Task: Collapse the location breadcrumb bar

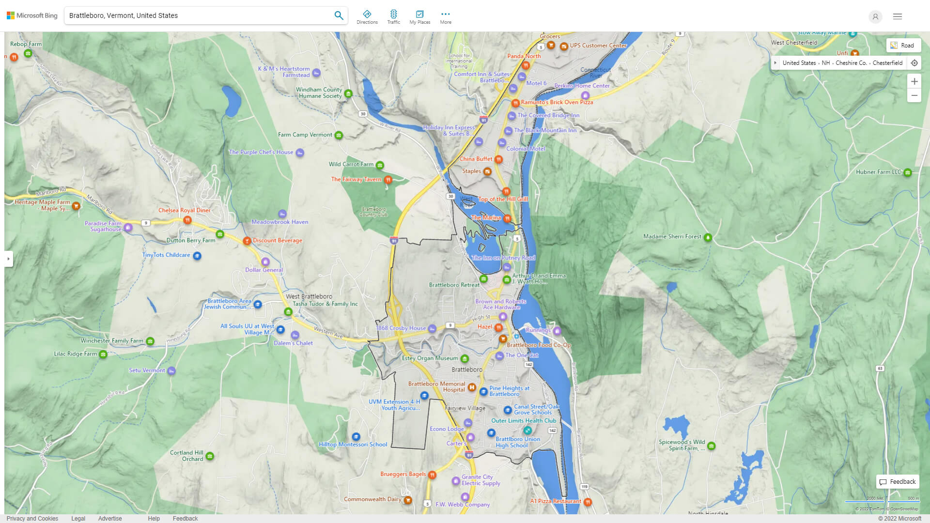Action: (775, 62)
